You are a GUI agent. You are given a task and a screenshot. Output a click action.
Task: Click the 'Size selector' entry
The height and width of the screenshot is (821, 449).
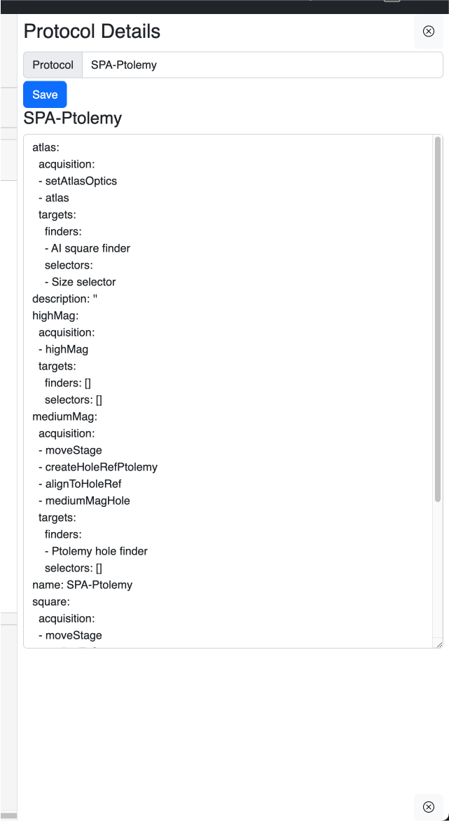pyautogui.click(x=83, y=282)
